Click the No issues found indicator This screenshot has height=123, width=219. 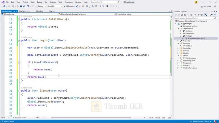20,118
